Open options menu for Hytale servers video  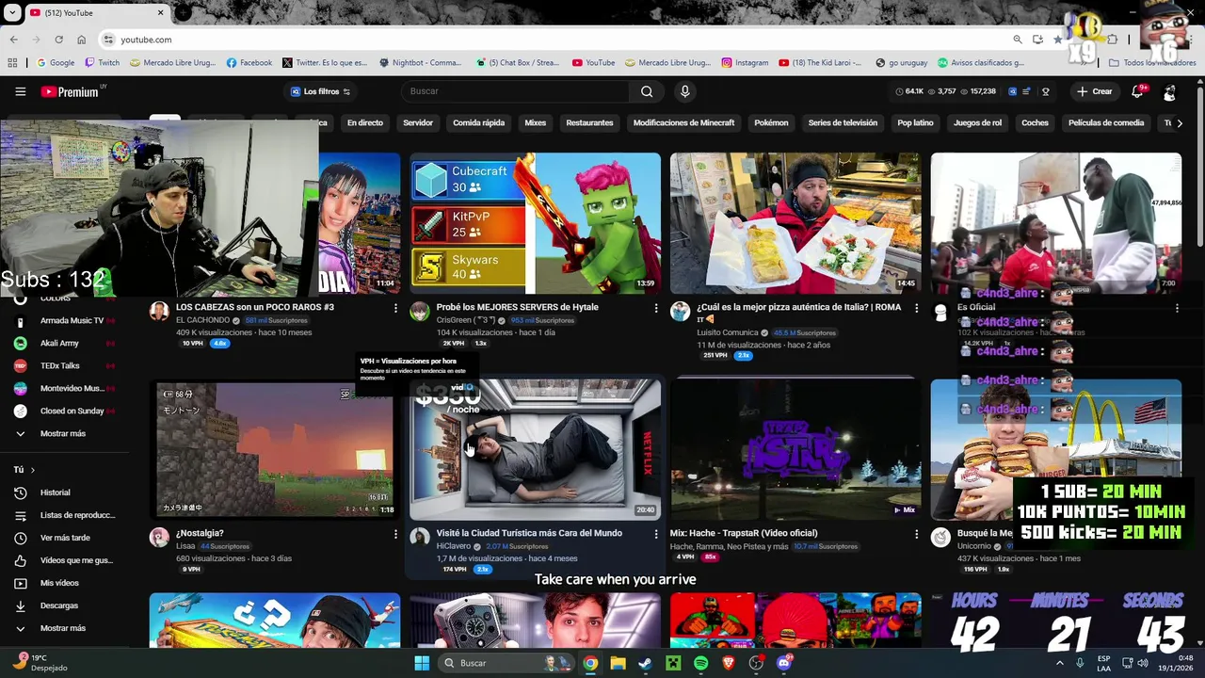pos(656,308)
